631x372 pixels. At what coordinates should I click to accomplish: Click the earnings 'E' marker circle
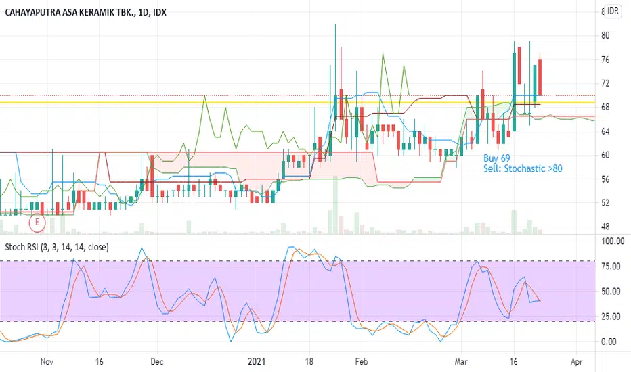coord(37,222)
